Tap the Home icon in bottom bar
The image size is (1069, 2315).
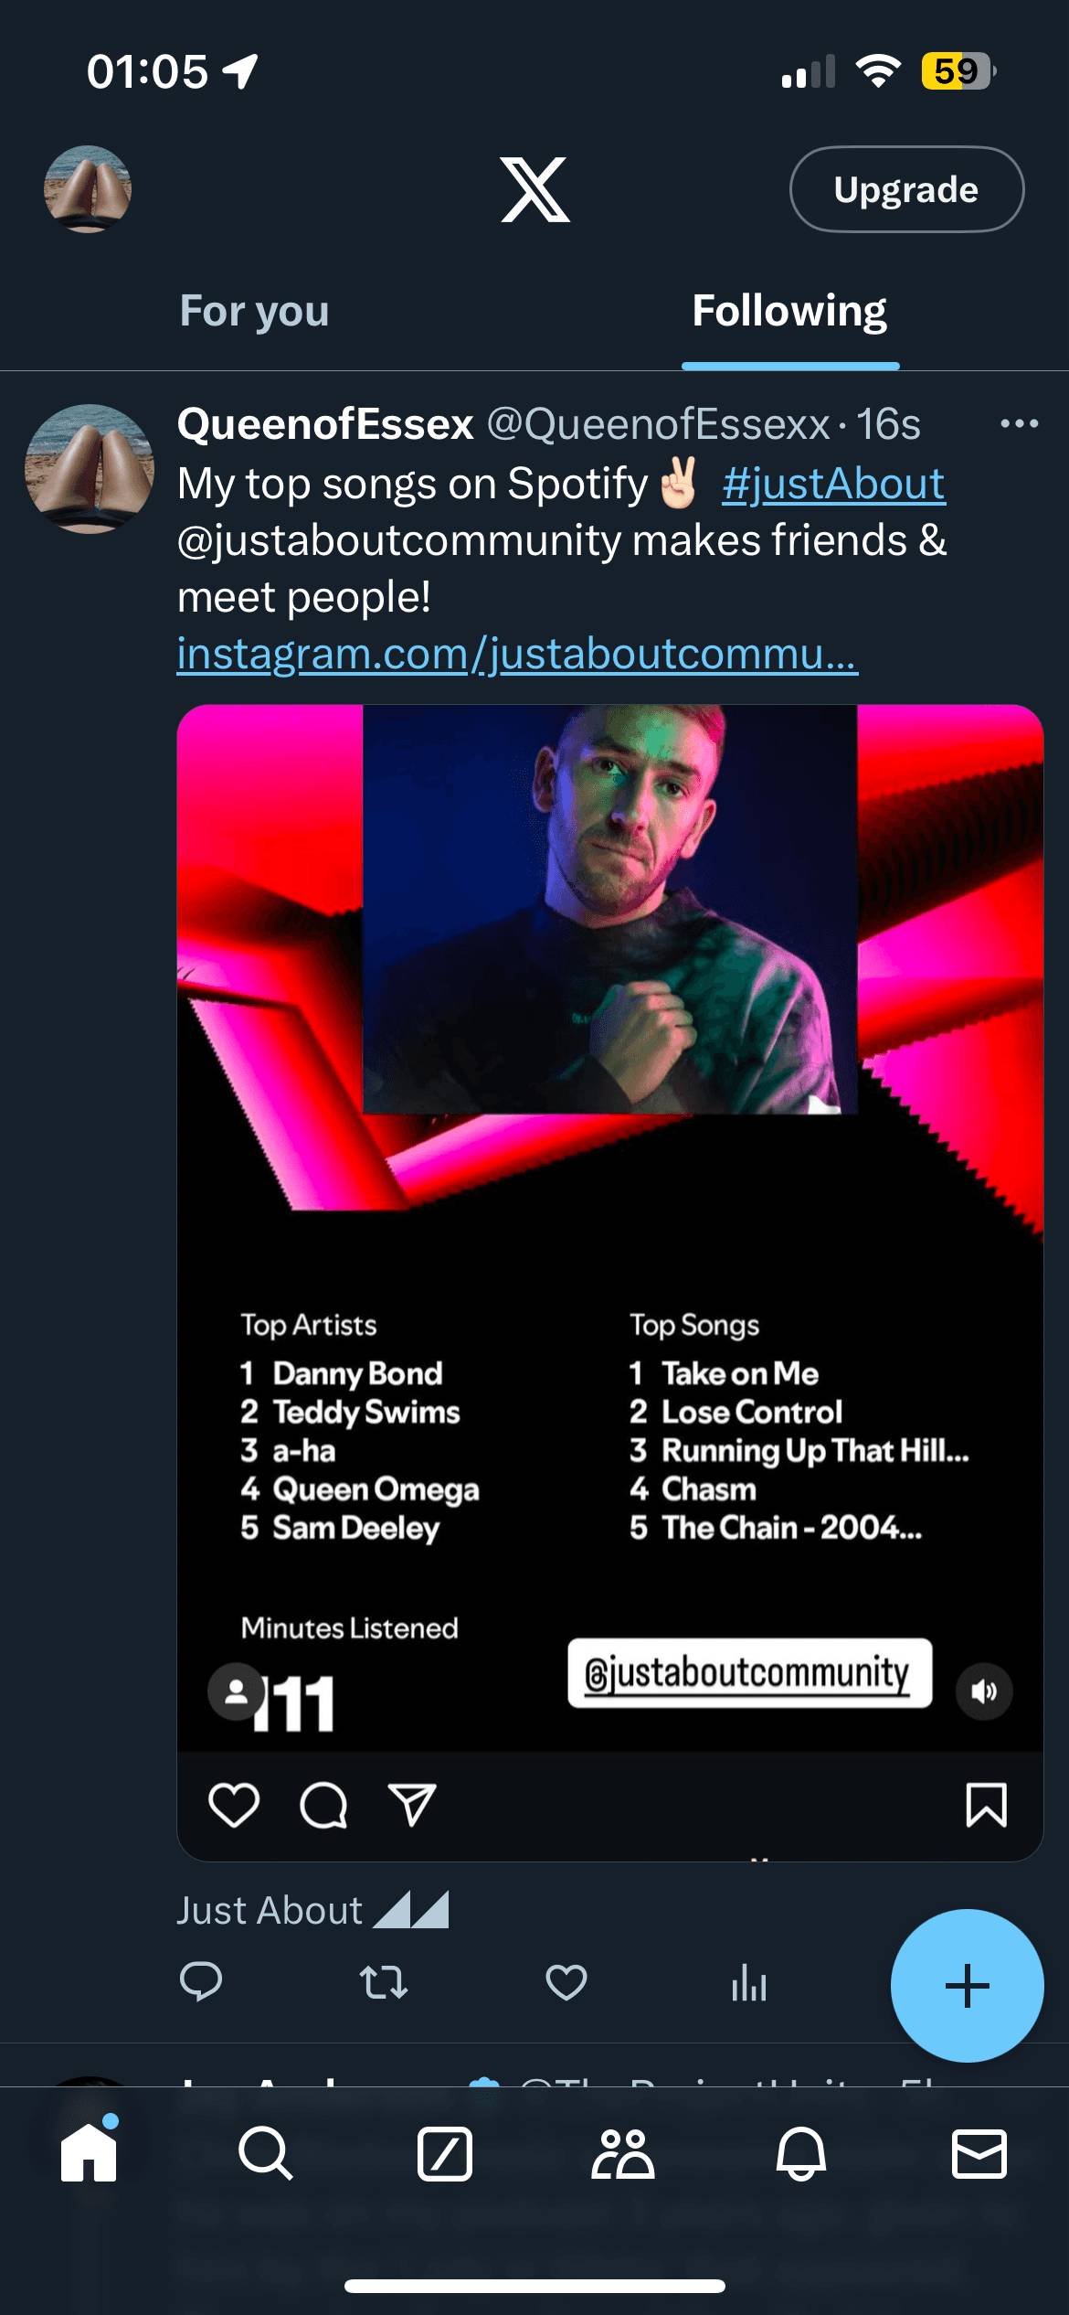coord(89,2153)
